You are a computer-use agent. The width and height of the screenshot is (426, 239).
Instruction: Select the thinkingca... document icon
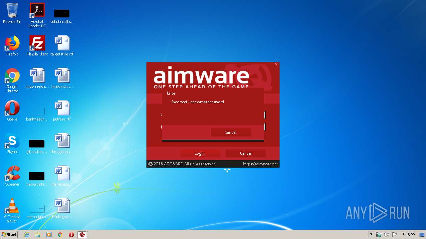coord(62,208)
